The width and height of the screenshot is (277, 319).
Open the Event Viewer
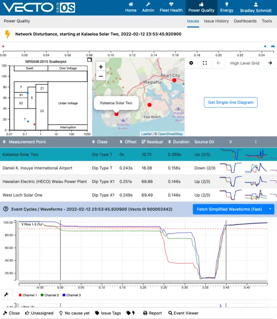(x=183, y=313)
